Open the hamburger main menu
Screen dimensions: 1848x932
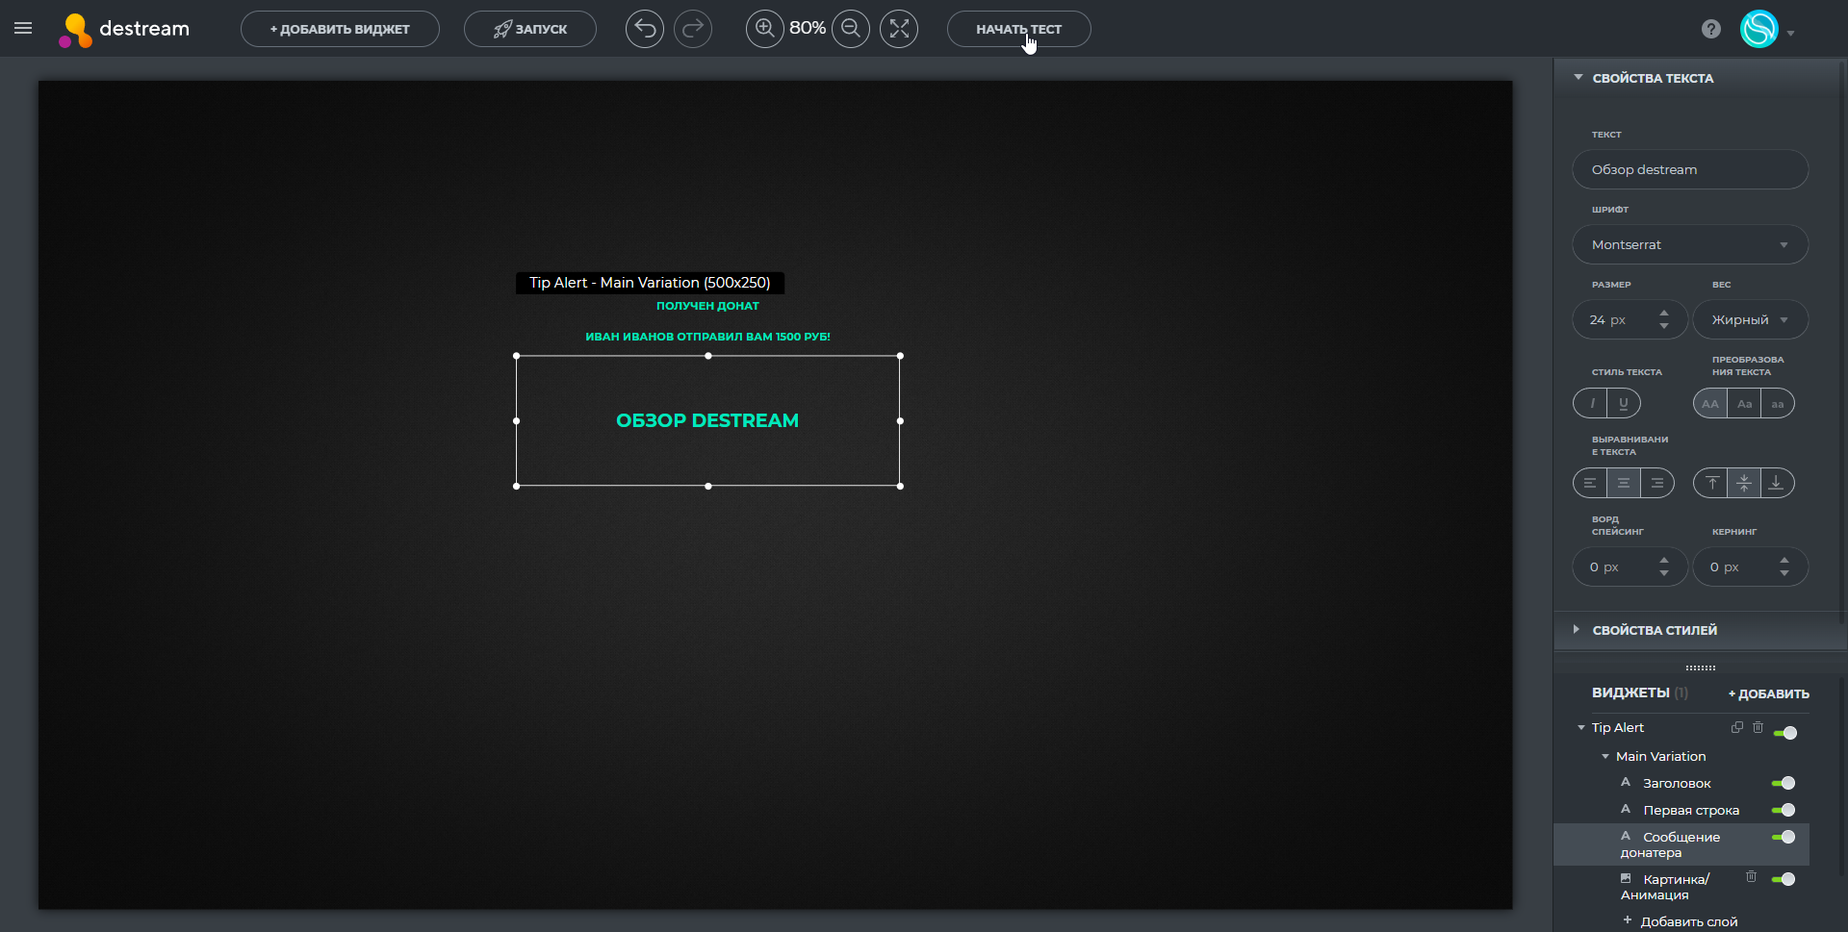[23, 29]
